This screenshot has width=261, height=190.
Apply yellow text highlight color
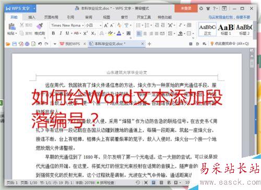(x=110, y=33)
